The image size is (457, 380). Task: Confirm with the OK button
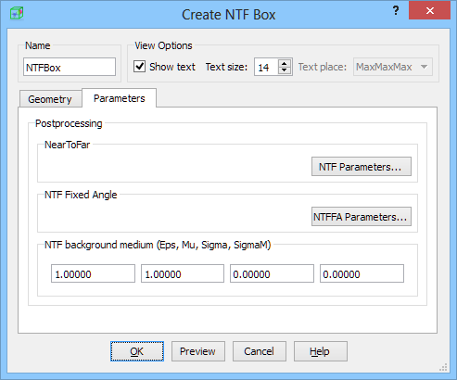pos(137,351)
